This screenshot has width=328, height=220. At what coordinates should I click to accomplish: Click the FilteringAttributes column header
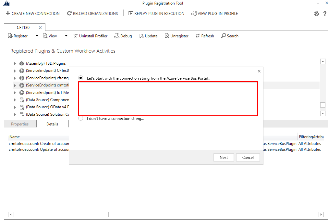click(311, 136)
